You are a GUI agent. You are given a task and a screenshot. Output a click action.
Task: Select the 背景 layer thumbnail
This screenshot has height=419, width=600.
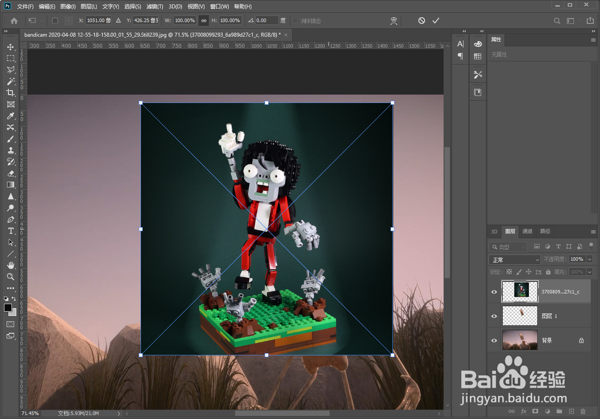[520, 340]
